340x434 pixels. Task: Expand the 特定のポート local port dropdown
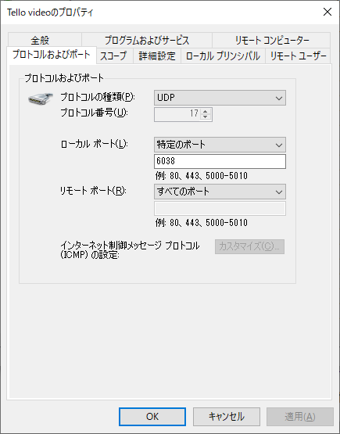tap(220, 145)
